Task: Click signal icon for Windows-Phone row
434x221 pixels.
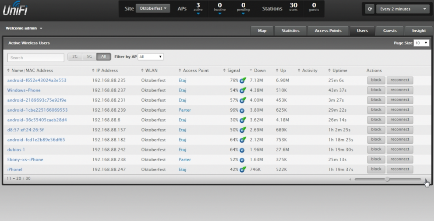Action: point(243,90)
